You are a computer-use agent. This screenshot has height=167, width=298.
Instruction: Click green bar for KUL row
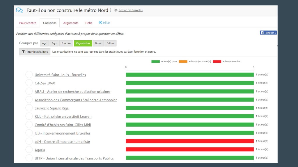point(190,116)
